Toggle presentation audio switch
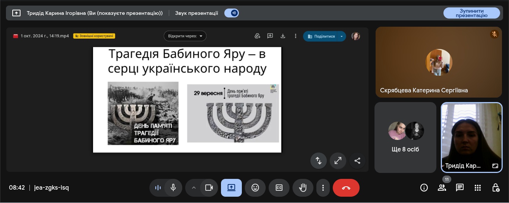This screenshot has height=203, width=509. click(231, 13)
